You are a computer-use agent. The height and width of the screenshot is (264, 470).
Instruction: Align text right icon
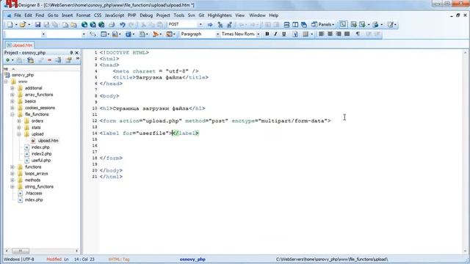339,34
